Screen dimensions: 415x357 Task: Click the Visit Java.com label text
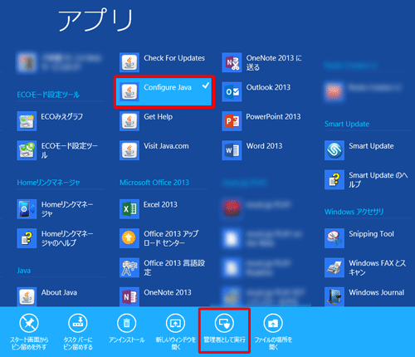coord(166,146)
